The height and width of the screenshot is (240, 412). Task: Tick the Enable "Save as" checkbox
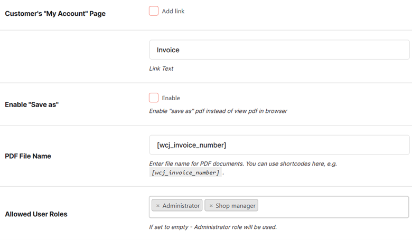(x=154, y=98)
